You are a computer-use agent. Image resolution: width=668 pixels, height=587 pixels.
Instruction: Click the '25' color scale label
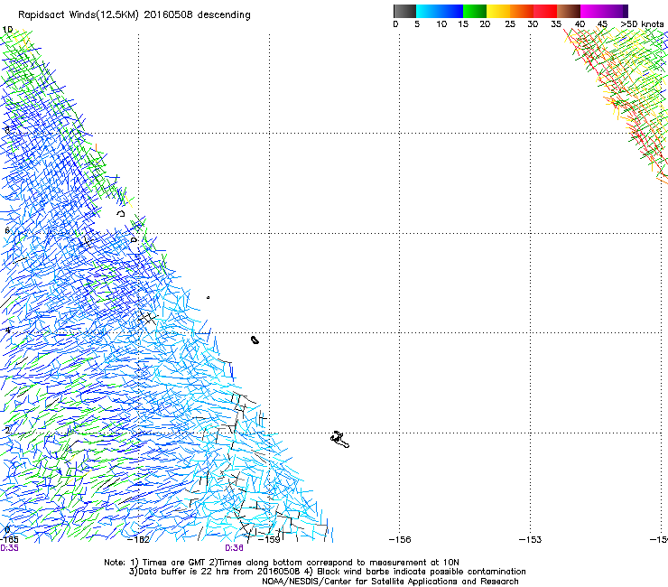510,24
